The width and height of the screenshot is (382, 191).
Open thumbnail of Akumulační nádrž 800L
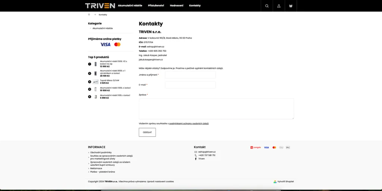(95, 73)
